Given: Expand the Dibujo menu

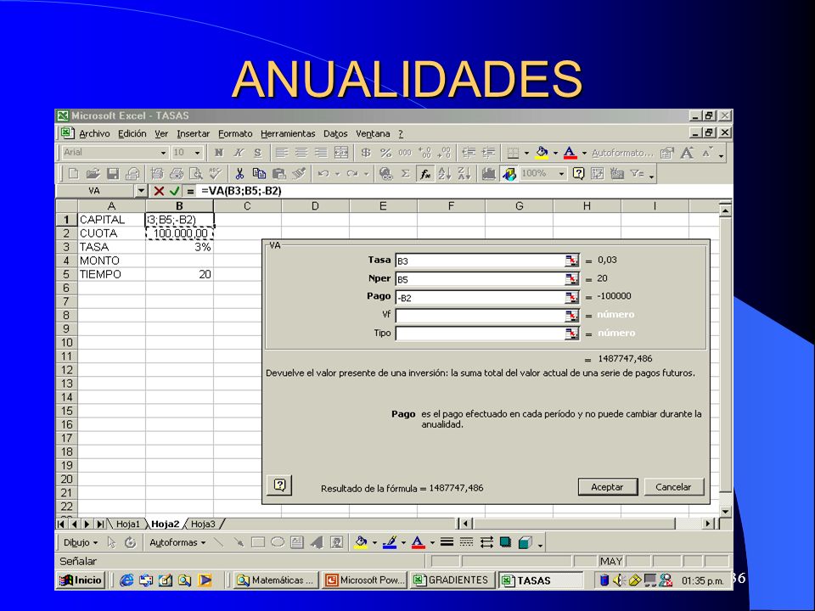Looking at the screenshot, I should click(81, 542).
